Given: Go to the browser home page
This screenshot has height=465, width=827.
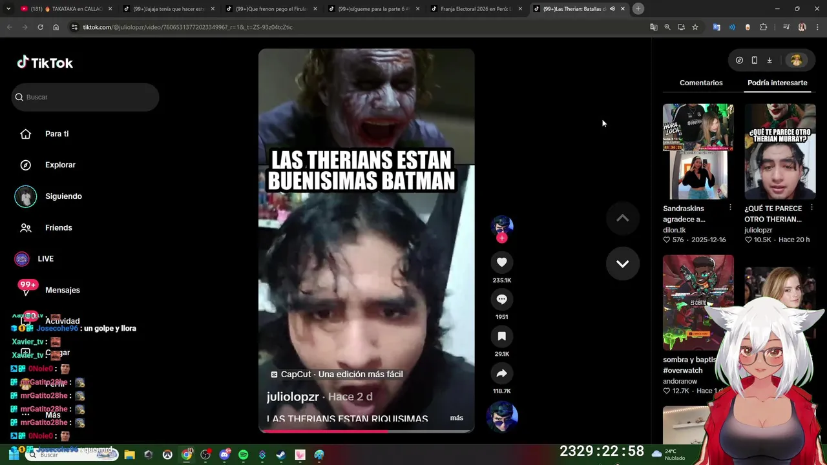Looking at the screenshot, I should (x=56, y=27).
